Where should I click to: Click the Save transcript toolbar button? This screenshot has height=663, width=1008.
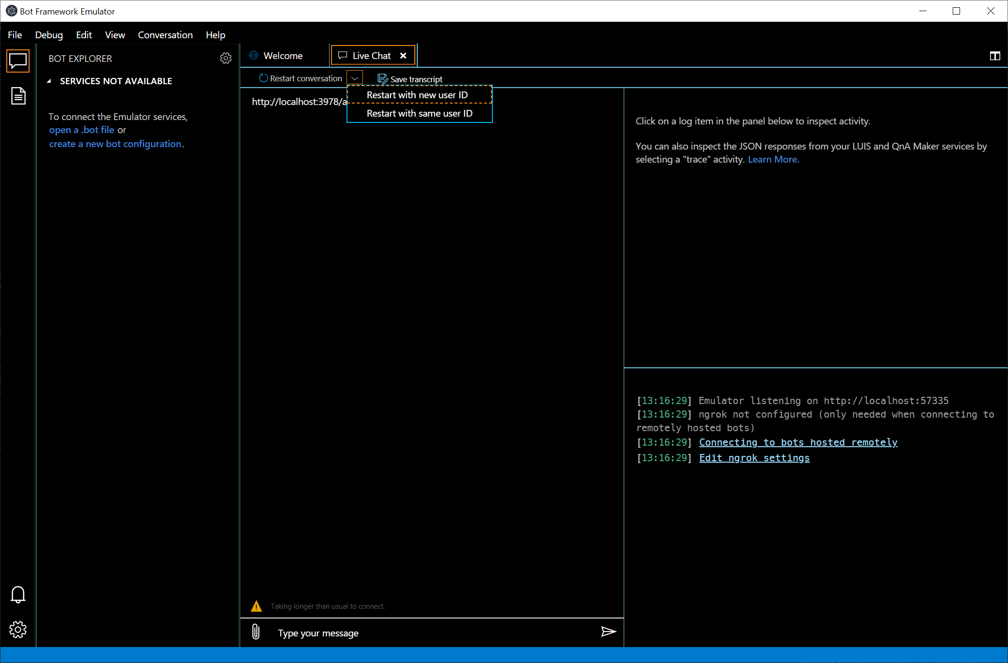pos(410,79)
